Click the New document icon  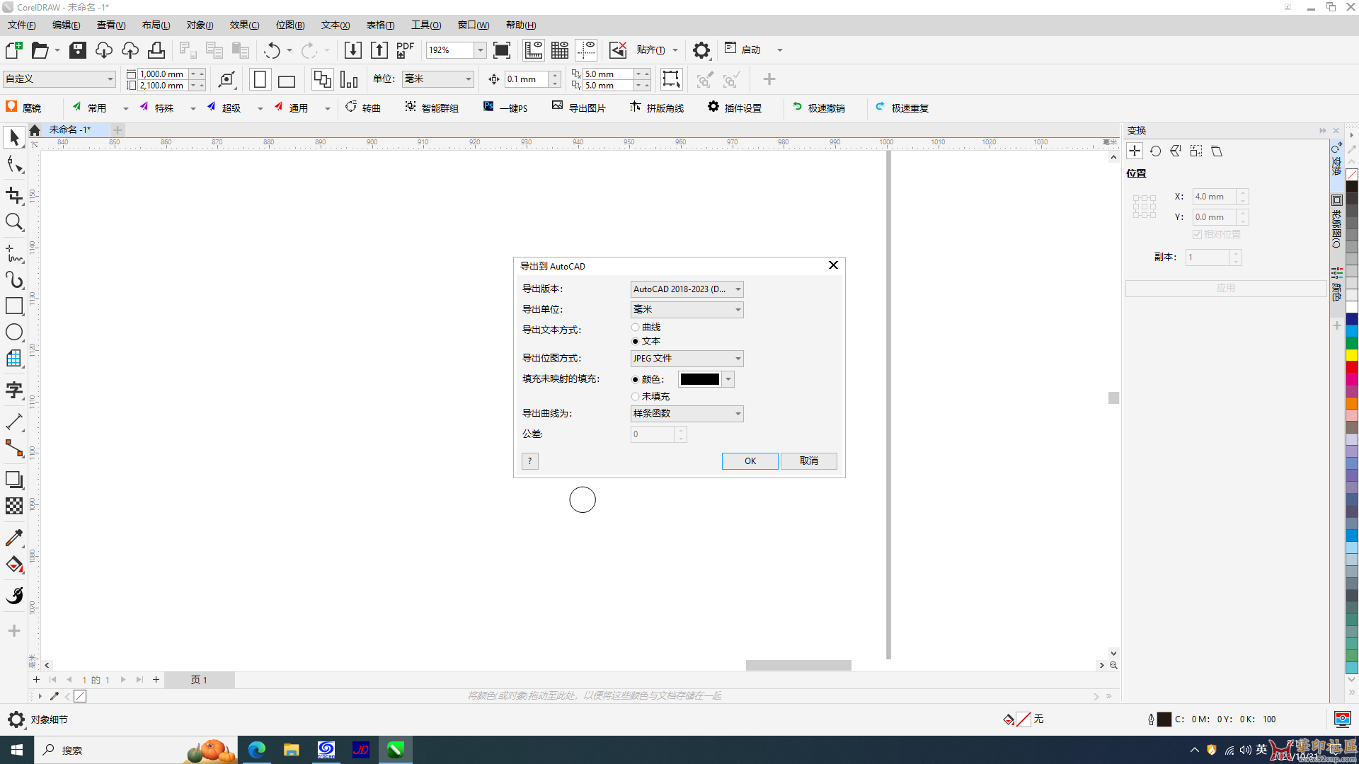click(x=13, y=50)
